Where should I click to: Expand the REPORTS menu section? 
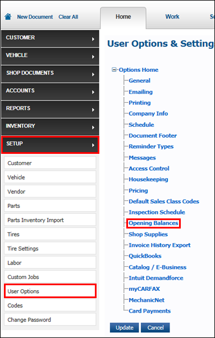(x=50, y=109)
